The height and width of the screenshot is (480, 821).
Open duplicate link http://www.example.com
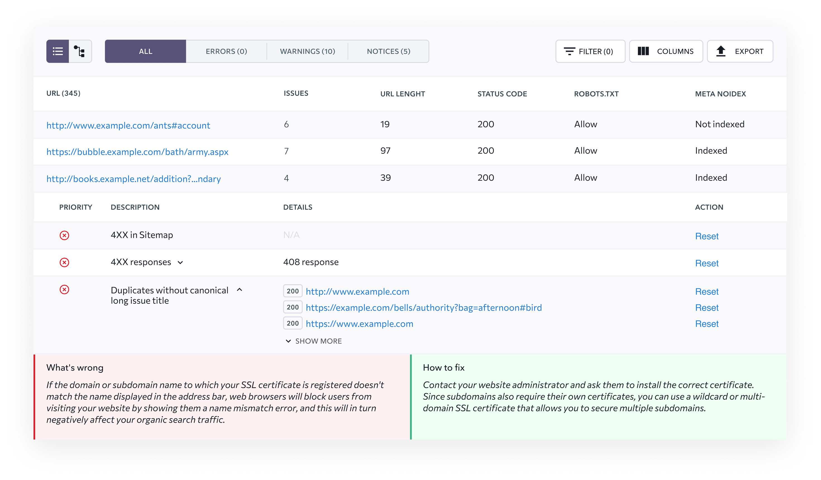pyautogui.click(x=357, y=291)
